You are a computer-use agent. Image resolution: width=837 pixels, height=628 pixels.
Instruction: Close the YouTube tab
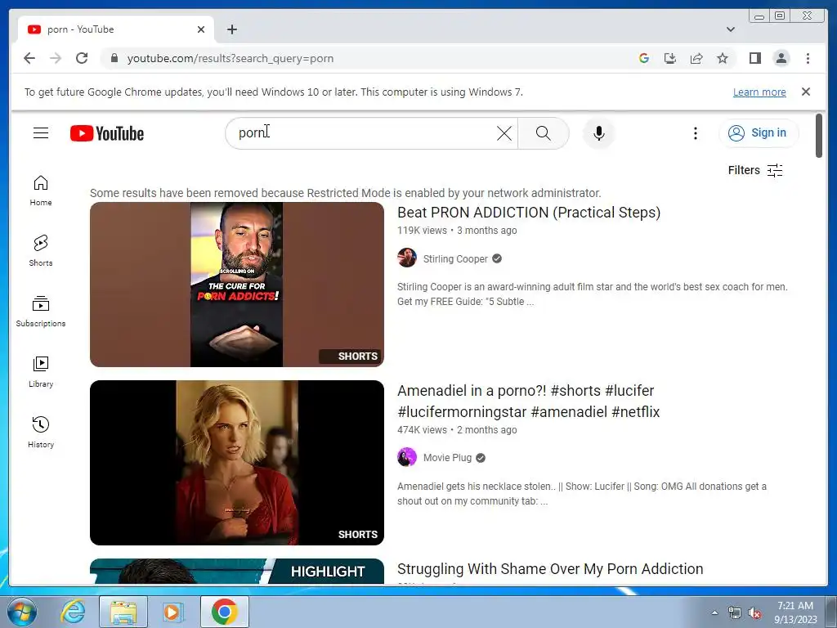(x=201, y=29)
